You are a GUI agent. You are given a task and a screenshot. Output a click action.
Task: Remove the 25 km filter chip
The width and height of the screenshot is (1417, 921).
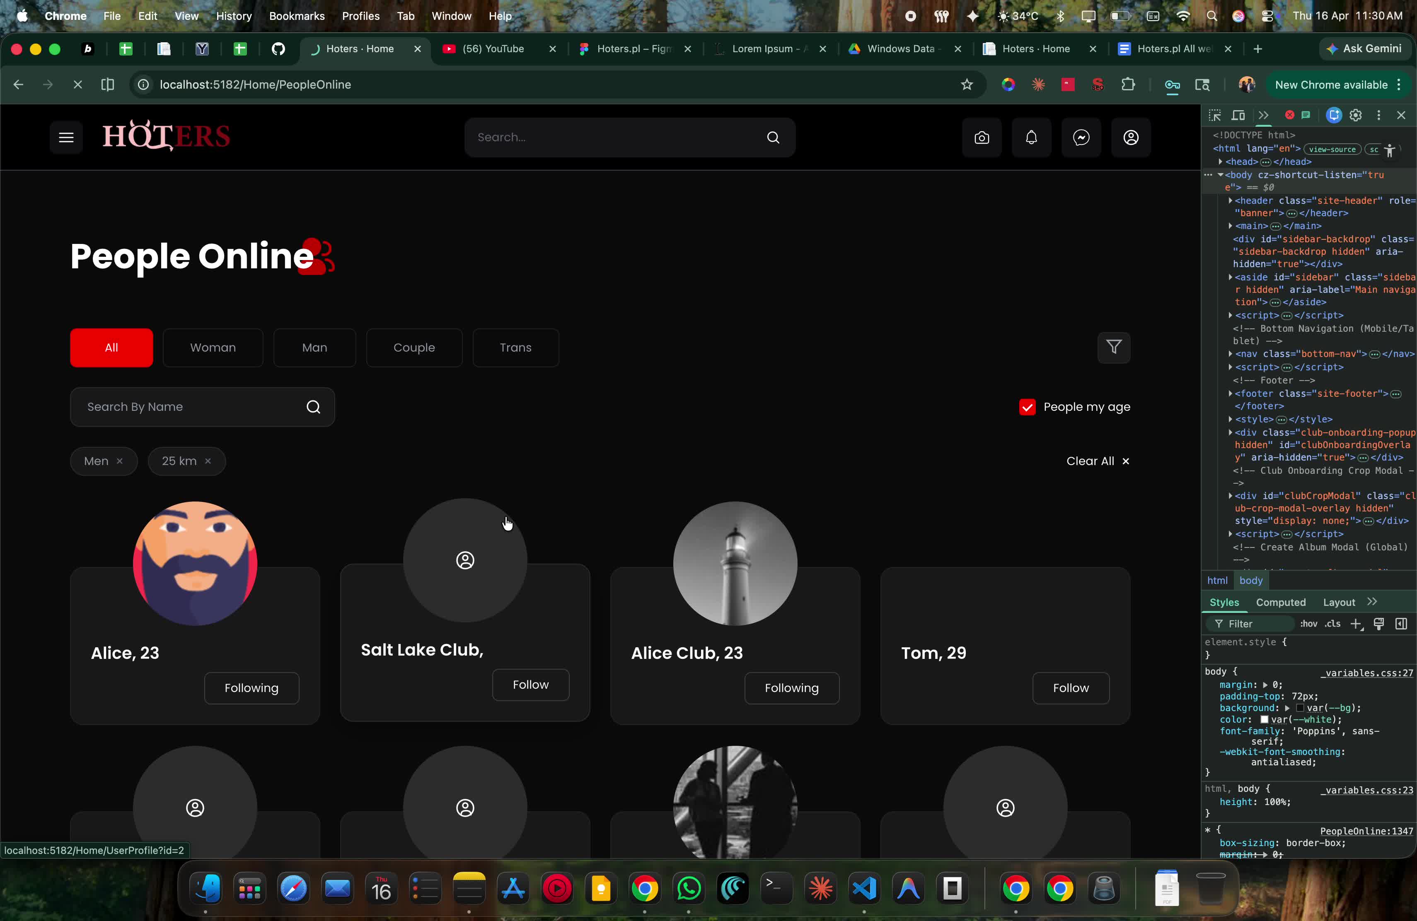208,461
